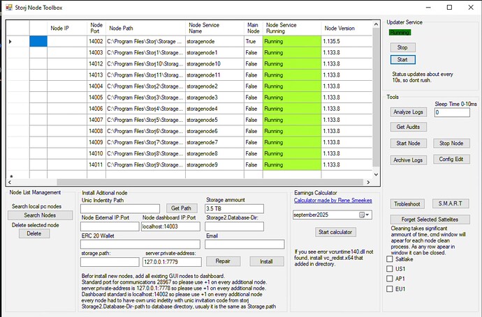Click port cell 14010
The image size is (482, 317).
(x=96, y=153)
